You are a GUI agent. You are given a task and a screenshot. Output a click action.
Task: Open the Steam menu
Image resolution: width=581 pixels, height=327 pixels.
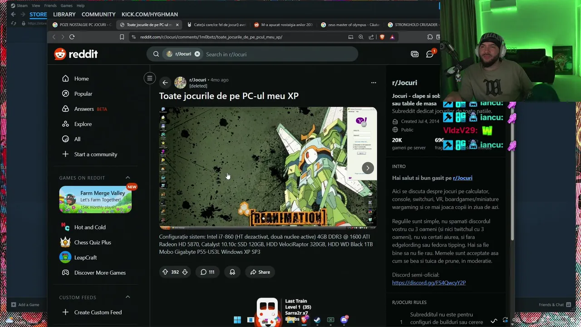[x=19, y=5]
